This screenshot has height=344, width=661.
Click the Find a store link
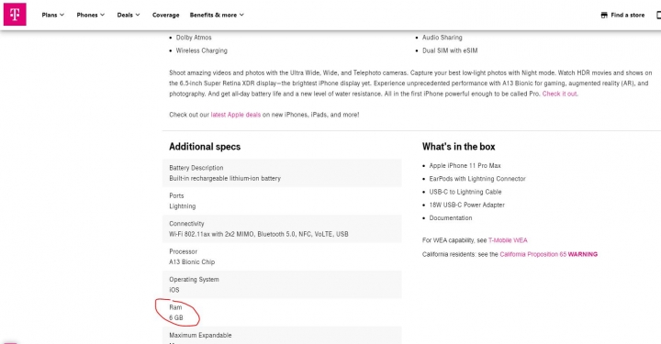628,16
